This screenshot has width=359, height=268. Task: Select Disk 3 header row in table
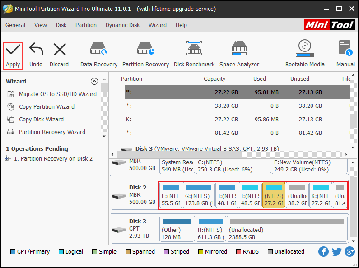[229, 148]
